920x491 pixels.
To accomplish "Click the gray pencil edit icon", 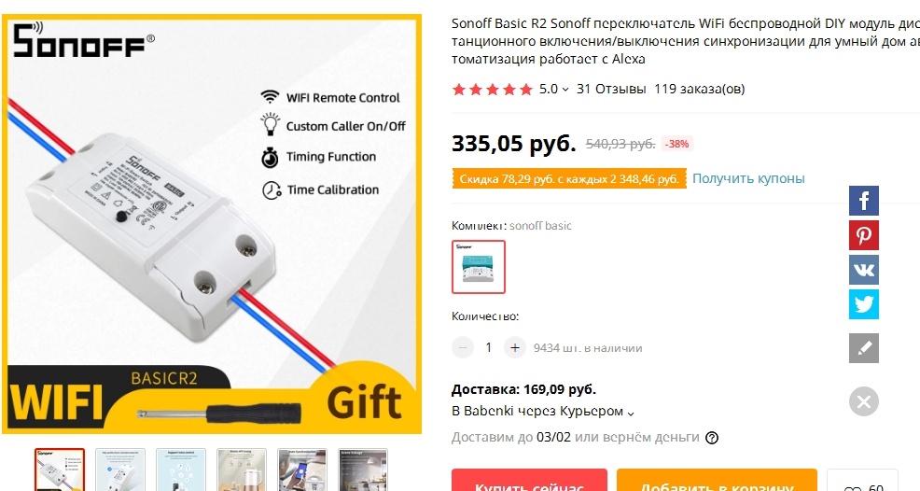I will click(864, 348).
